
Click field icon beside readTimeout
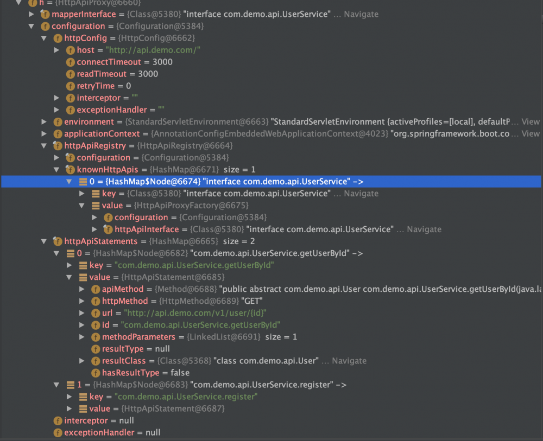(x=70, y=74)
